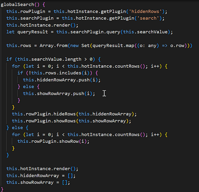Click the blue else keyword
Screen dimensions: 199x192
pos(17,127)
